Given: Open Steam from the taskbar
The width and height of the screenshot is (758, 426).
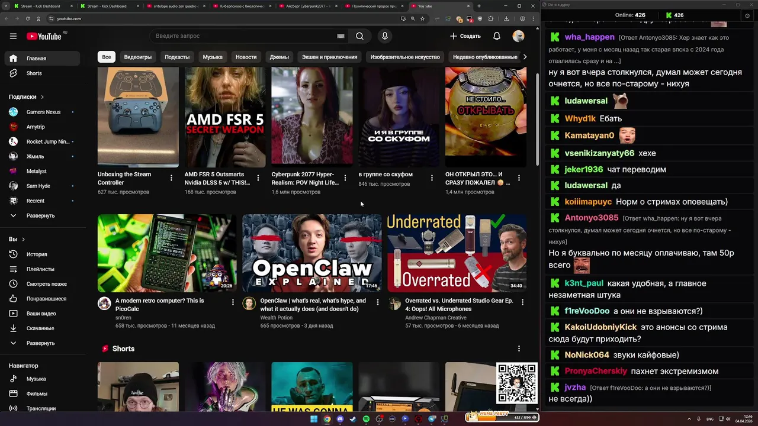Looking at the screenshot, I should pyautogui.click(x=353, y=419).
